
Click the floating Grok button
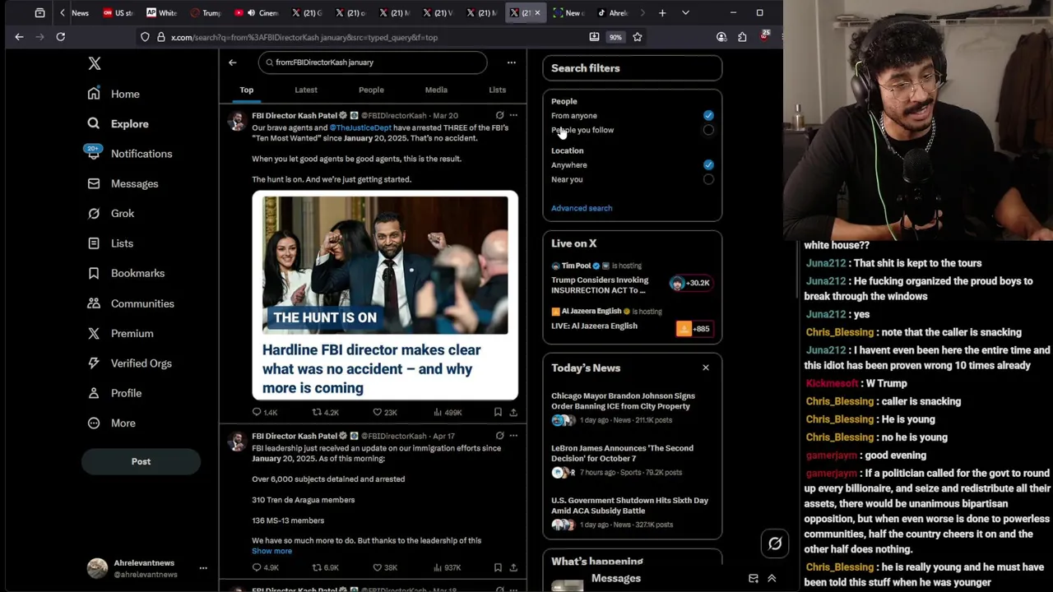pos(775,543)
